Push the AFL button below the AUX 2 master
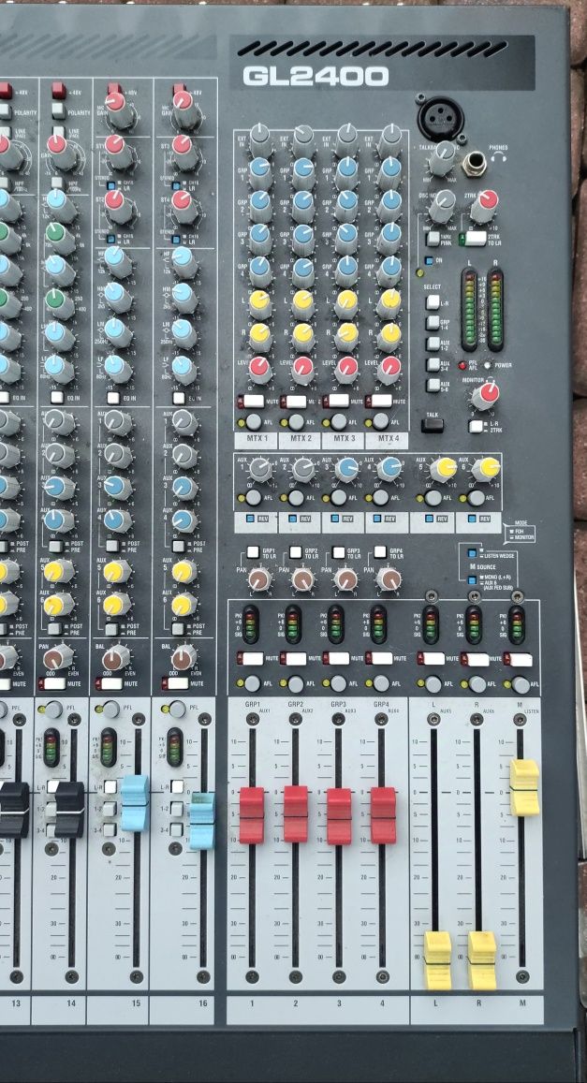The image size is (587, 1083). tap(296, 497)
